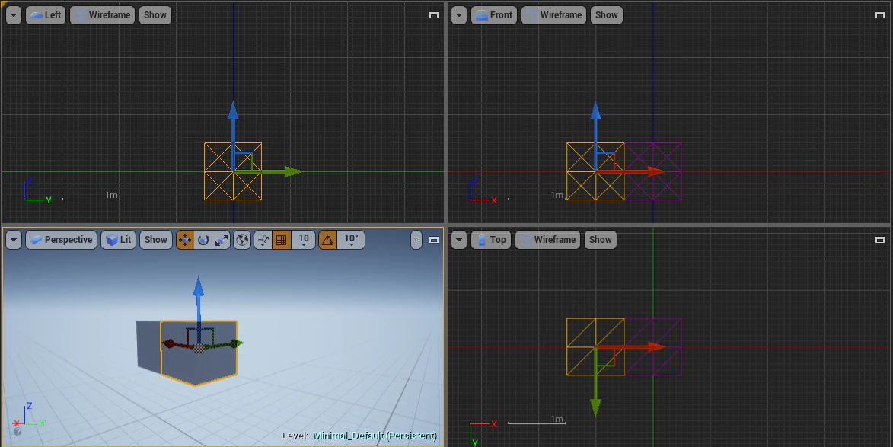Image resolution: width=893 pixels, height=447 pixels.
Task: Click the Front view orientation button
Action: pos(494,15)
